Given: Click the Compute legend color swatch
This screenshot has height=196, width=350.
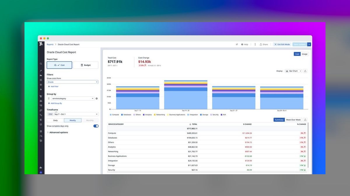Looking at the screenshot, I should pyautogui.click(x=111, y=115).
